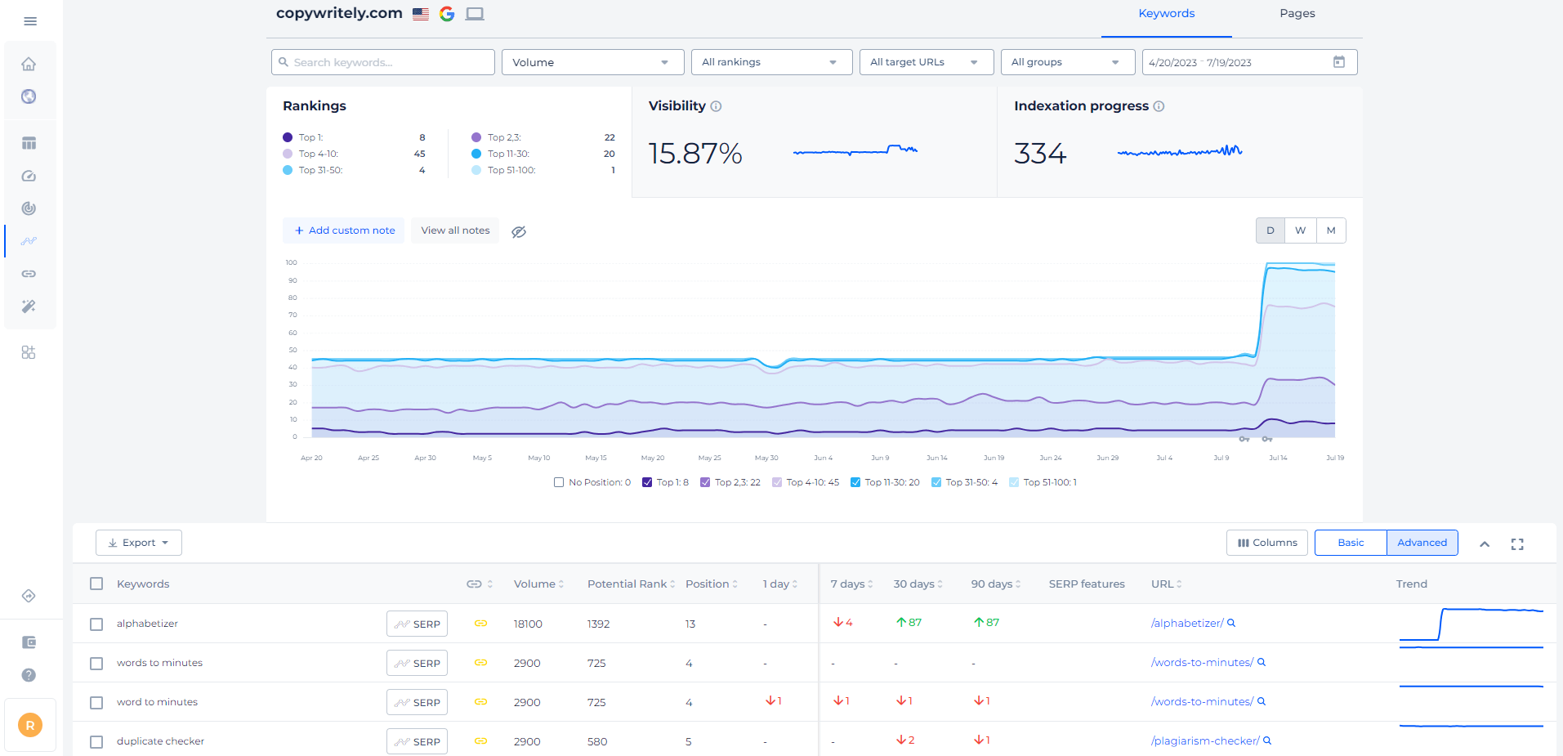Viewport: 1563px width, 756px height.
Task: Open backlink icon for alphabetizer row
Action: click(x=480, y=624)
